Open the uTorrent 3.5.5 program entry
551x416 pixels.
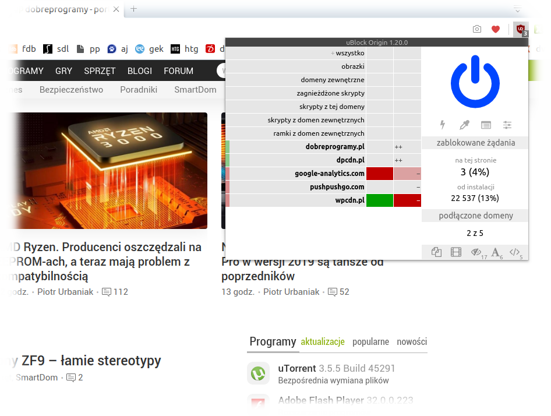(337, 369)
